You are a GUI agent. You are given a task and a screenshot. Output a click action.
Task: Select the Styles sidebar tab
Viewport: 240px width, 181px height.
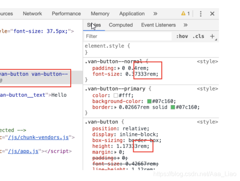point(94,25)
